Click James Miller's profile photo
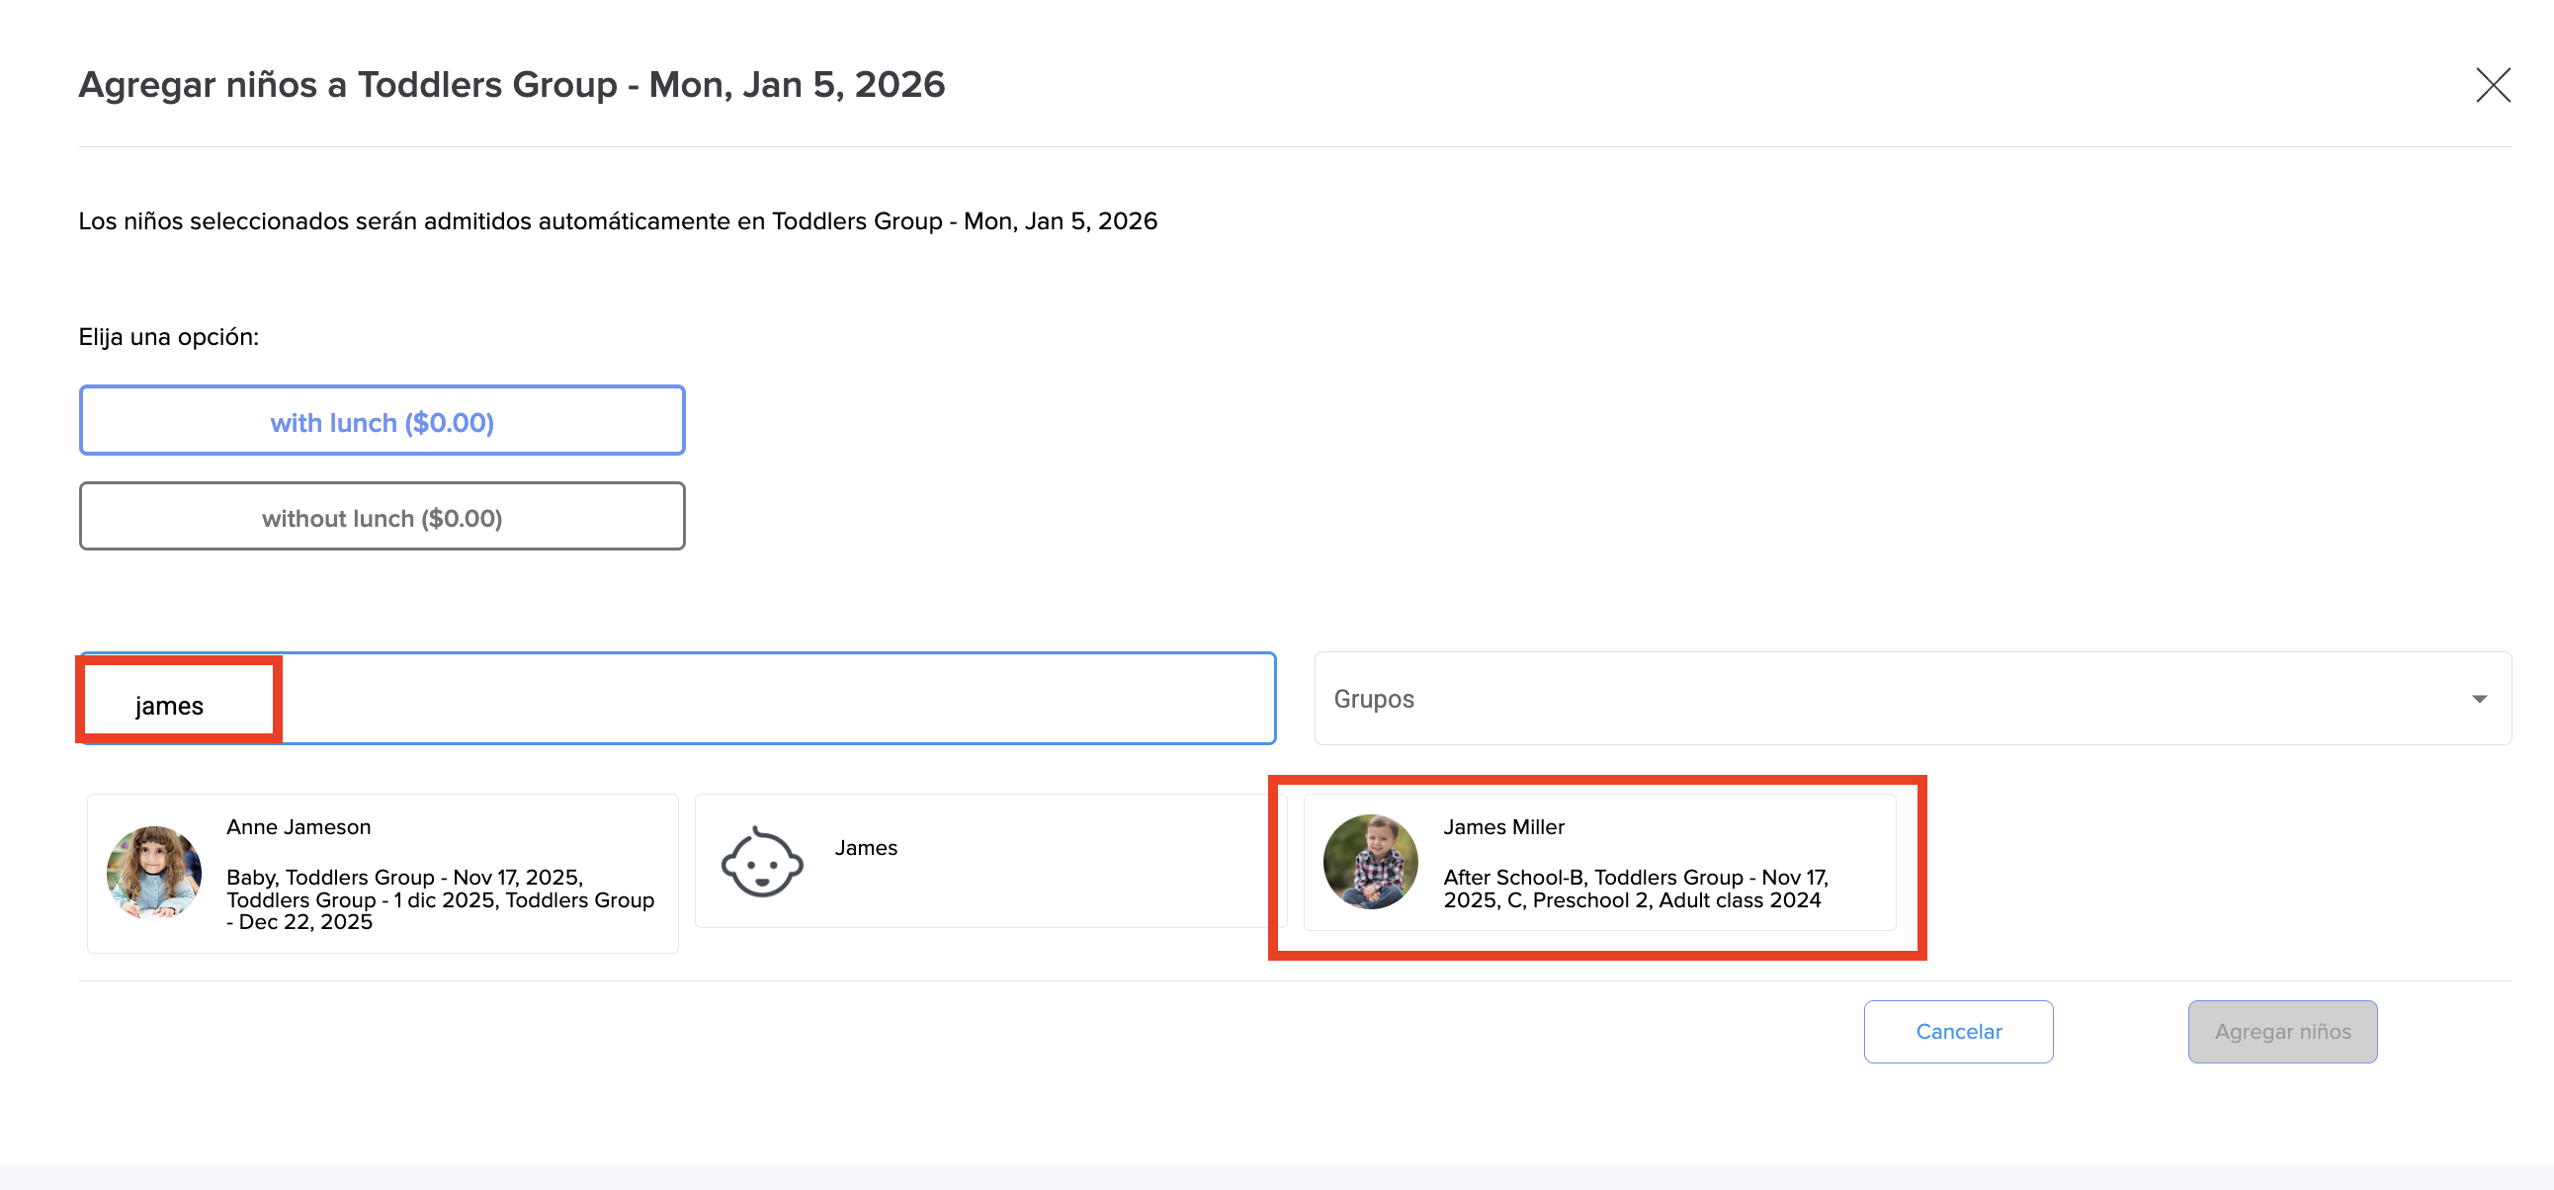 coord(1370,862)
